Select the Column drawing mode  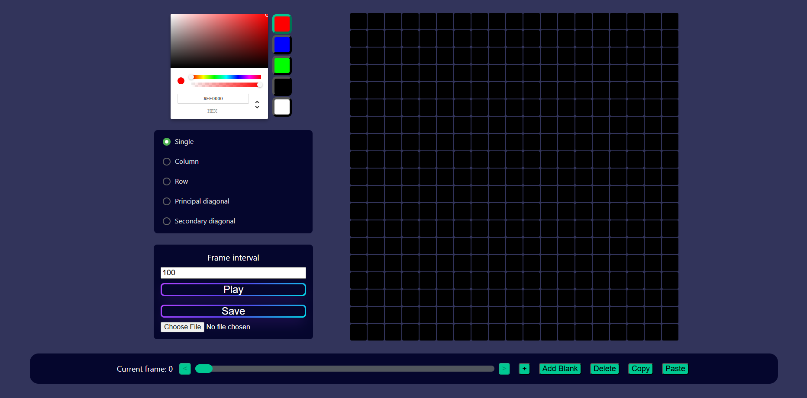(167, 162)
